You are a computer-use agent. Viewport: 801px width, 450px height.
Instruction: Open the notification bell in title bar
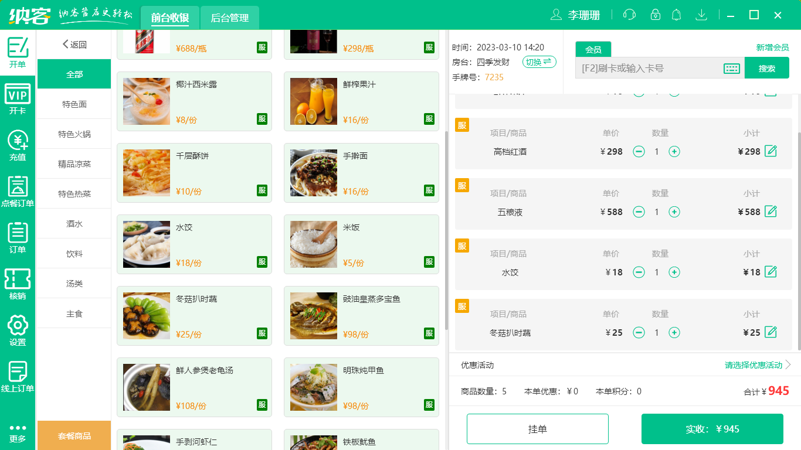point(676,15)
